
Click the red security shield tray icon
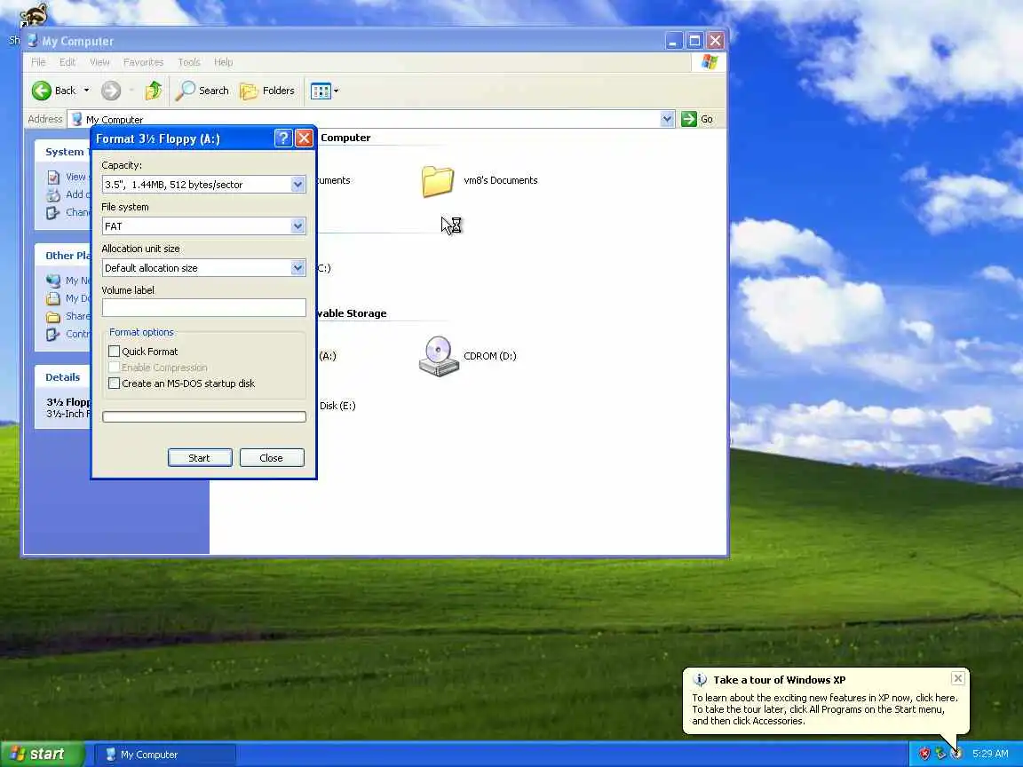click(x=924, y=754)
